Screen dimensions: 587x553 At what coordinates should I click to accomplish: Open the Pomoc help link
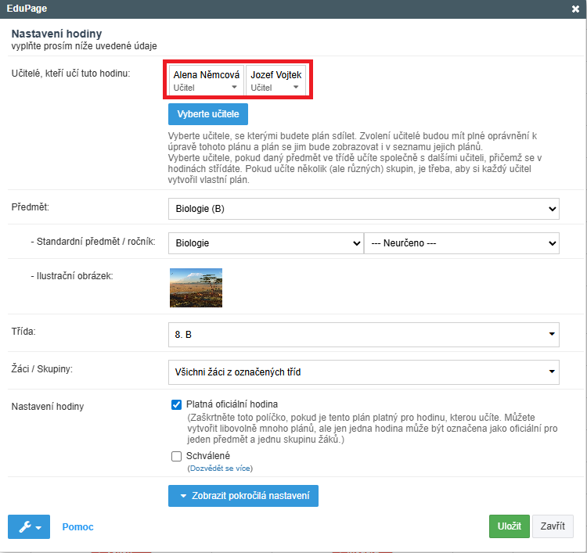[77, 527]
